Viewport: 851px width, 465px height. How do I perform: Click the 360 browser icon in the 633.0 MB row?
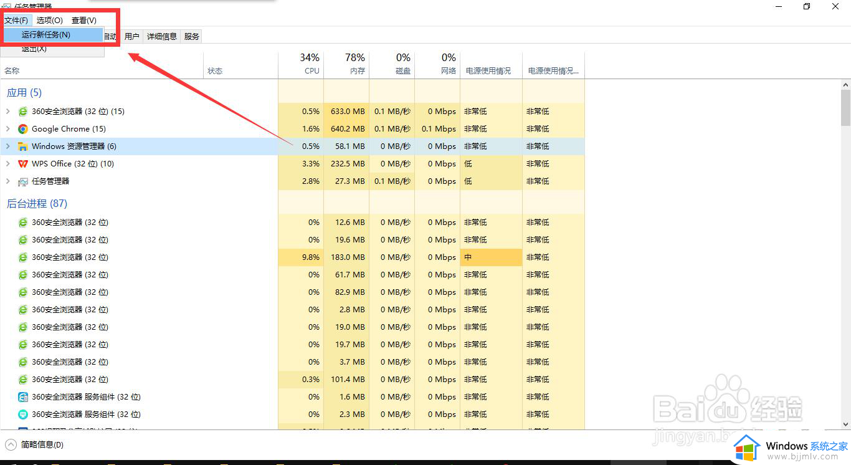tap(23, 112)
